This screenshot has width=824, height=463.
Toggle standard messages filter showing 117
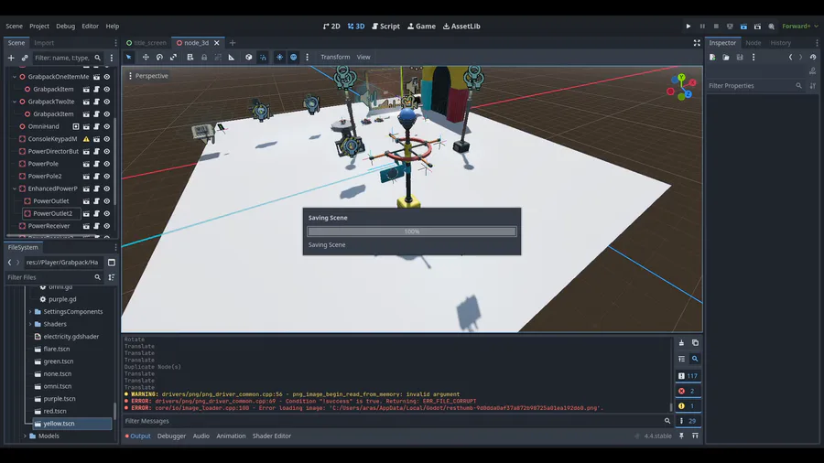click(x=688, y=376)
